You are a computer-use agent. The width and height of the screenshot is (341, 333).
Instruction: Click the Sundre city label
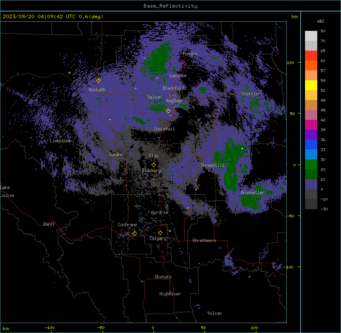pos(116,155)
